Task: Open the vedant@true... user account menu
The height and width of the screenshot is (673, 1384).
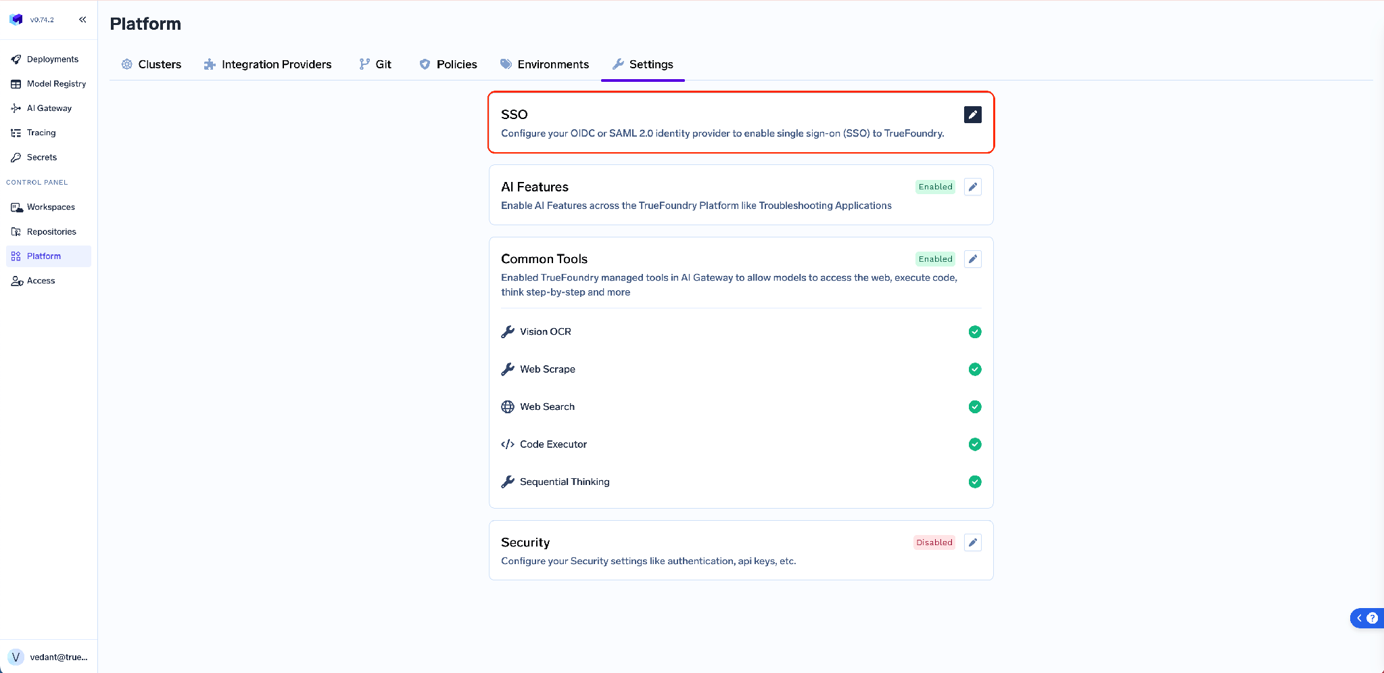Action: [49, 657]
